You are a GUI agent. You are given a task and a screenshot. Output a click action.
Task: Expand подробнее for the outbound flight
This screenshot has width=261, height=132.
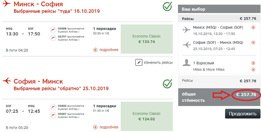(106, 50)
